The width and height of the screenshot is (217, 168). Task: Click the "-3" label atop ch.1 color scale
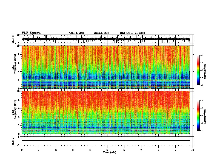(x=202, y=55)
